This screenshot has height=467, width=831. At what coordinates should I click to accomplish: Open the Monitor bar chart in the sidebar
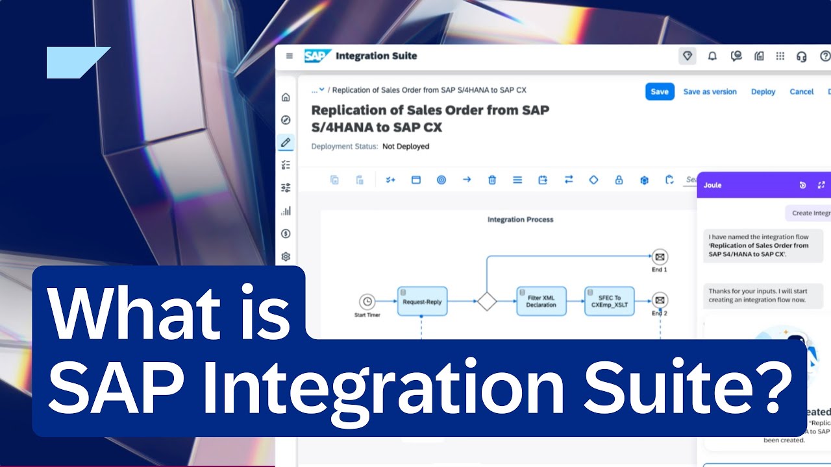(x=286, y=211)
